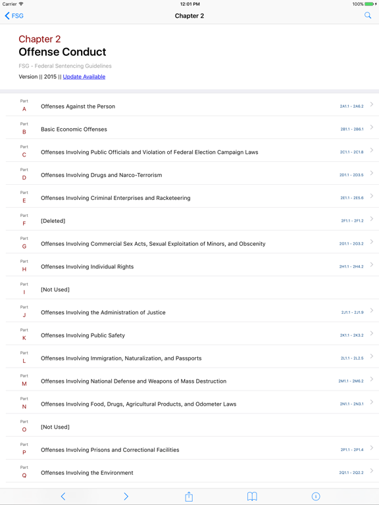Tap the Part Q letter label
Screen dimensions: 379x505
[24, 475]
